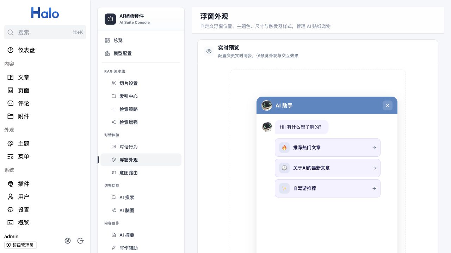Go to 检索增强 settings

click(x=141, y=122)
